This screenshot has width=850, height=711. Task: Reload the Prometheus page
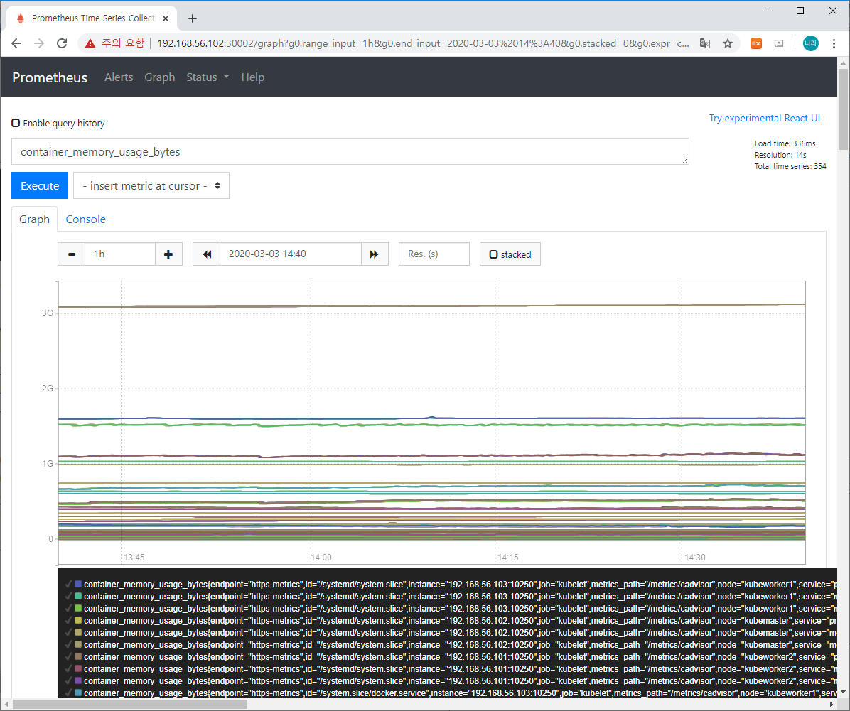click(x=62, y=43)
